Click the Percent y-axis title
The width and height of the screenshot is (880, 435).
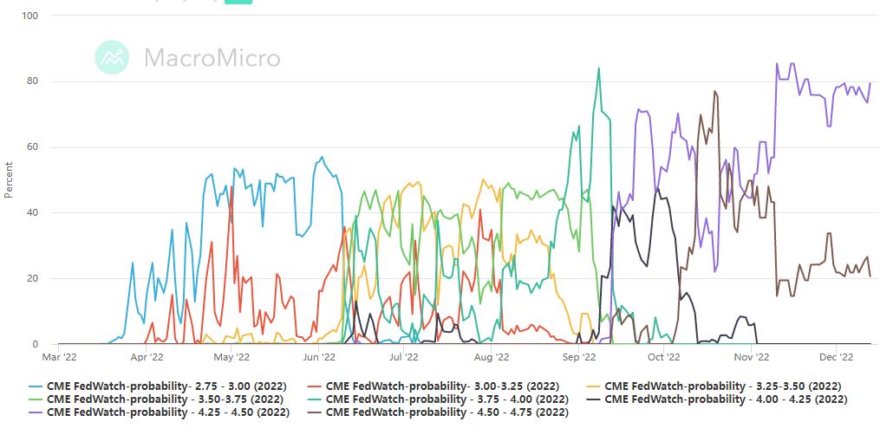tap(10, 180)
